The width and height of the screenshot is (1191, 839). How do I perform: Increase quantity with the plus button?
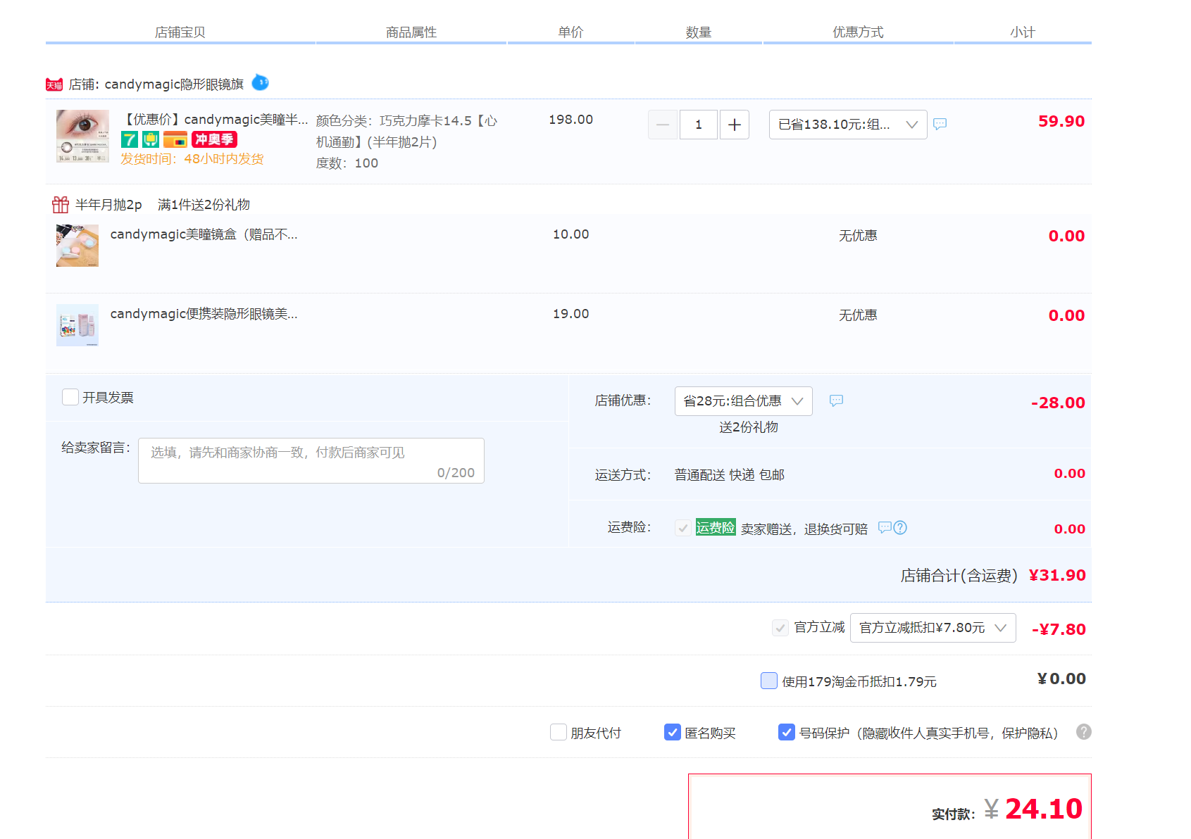735,125
